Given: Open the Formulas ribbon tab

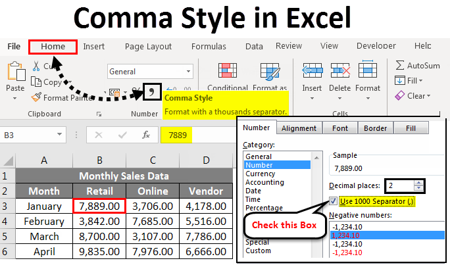Looking at the screenshot, I should (x=209, y=47).
